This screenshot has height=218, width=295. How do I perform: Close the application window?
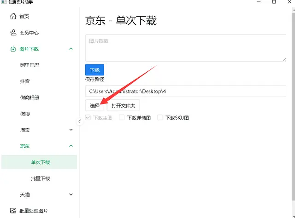[289, 2]
